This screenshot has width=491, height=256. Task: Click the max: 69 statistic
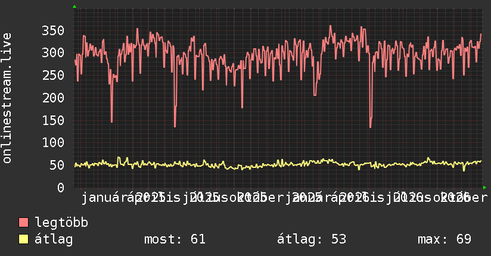pos(445,239)
